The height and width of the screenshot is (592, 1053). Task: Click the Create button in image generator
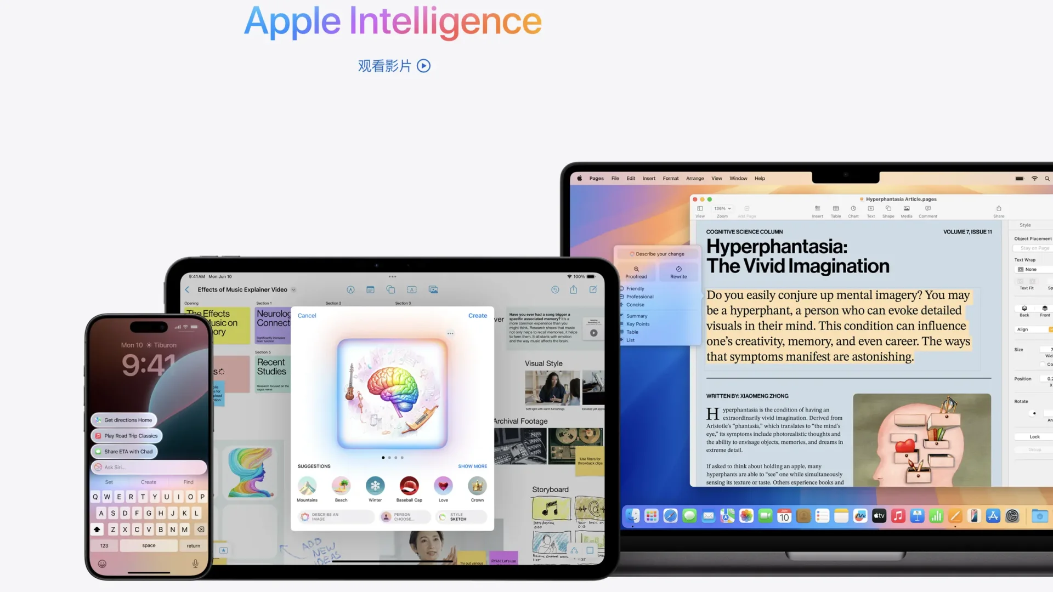(x=477, y=315)
